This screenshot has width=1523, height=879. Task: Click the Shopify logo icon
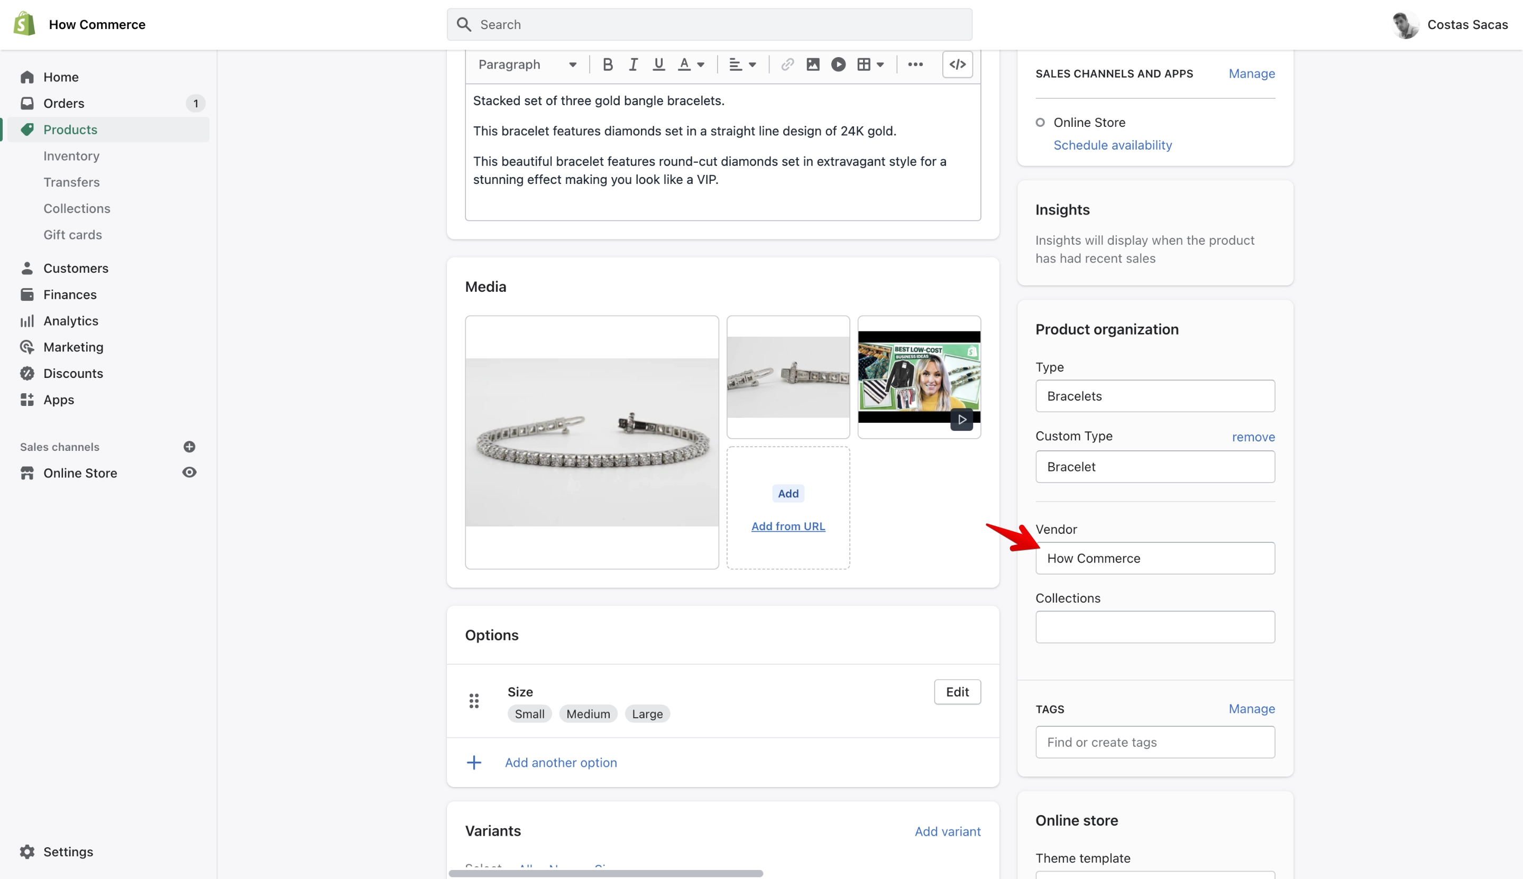point(24,24)
